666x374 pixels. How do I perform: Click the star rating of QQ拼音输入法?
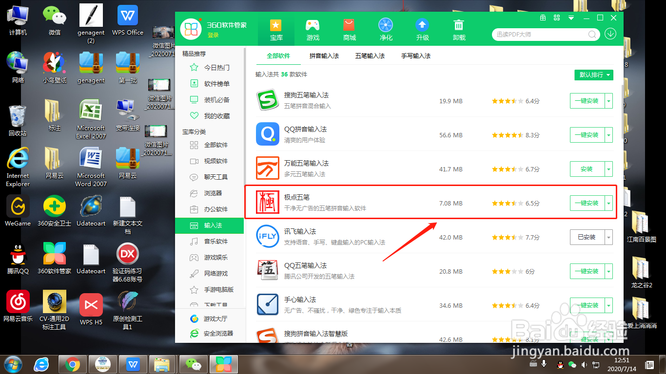508,135
